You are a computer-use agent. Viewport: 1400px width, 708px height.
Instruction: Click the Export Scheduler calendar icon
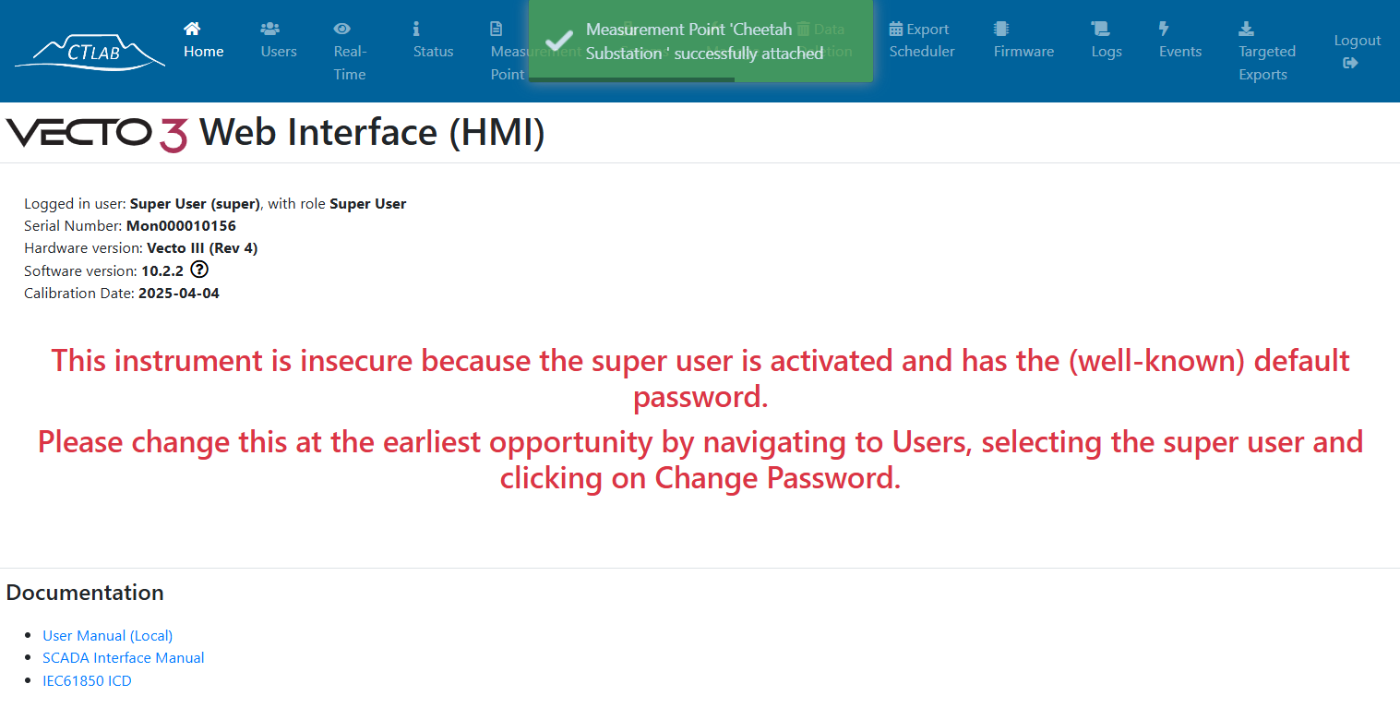coord(896,29)
